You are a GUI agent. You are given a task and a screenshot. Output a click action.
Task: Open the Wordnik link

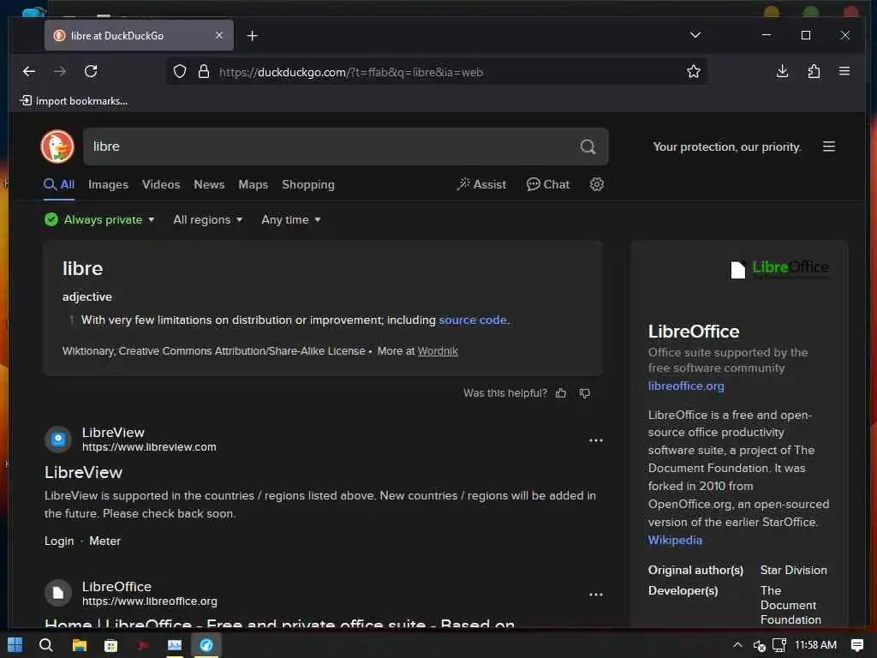438,351
